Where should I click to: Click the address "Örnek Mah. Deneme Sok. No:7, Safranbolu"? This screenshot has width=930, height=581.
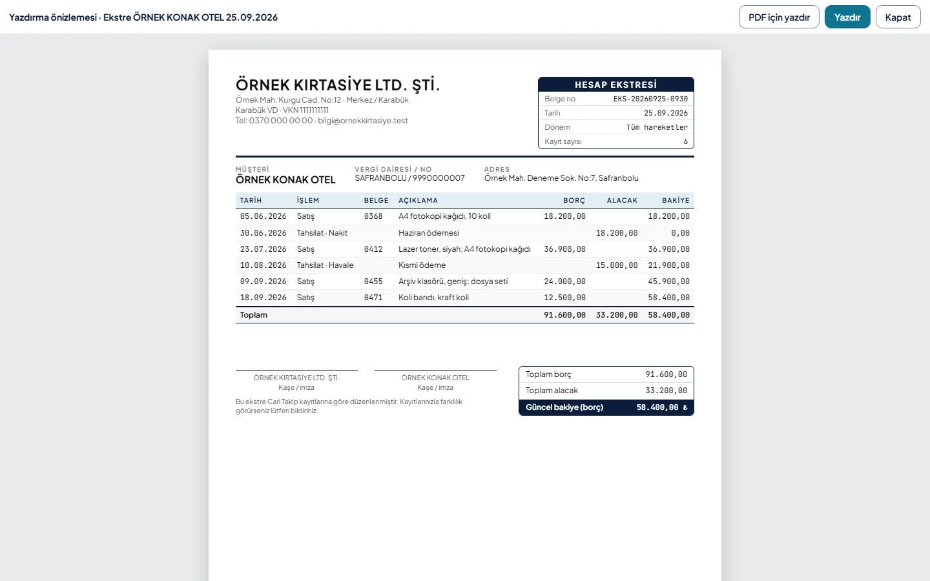(561, 178)
